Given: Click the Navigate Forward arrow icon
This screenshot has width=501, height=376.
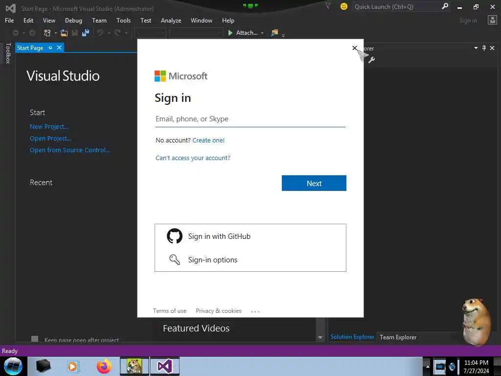Looking at the screenshot, I should (x=32, y=33).
